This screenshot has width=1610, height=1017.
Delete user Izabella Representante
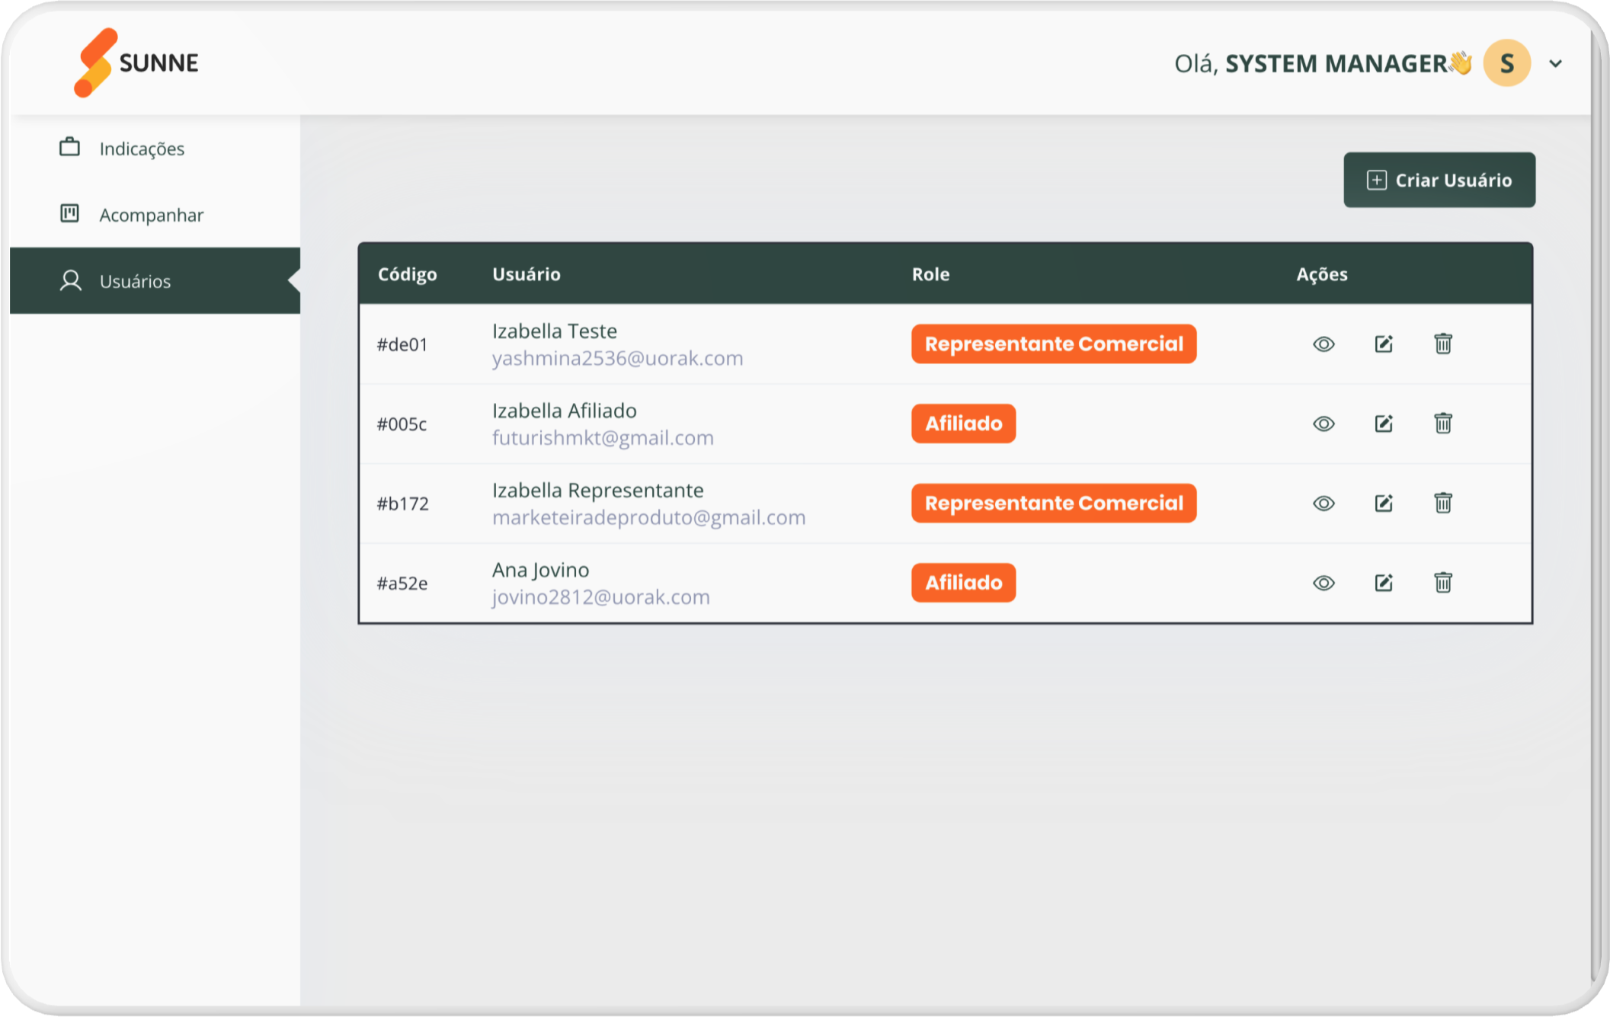pyautogui.click(x=1443, y=503)
